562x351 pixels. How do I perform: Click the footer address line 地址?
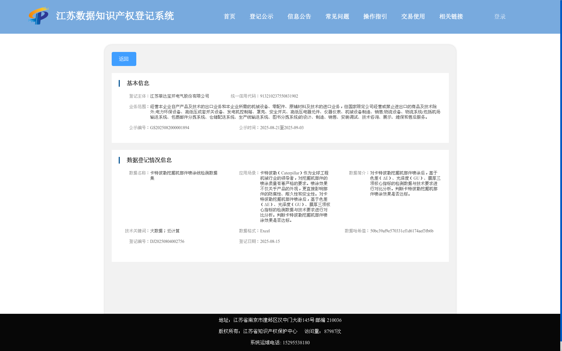[x=280, y=320]
